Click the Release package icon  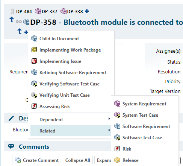tap(117, 160)
